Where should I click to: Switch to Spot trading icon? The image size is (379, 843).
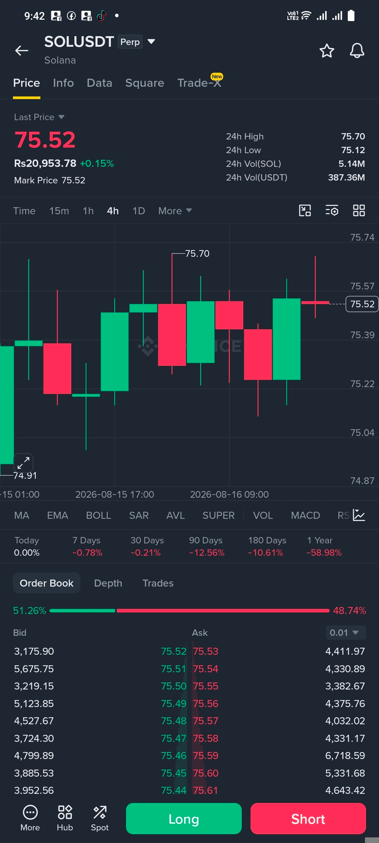100,818
